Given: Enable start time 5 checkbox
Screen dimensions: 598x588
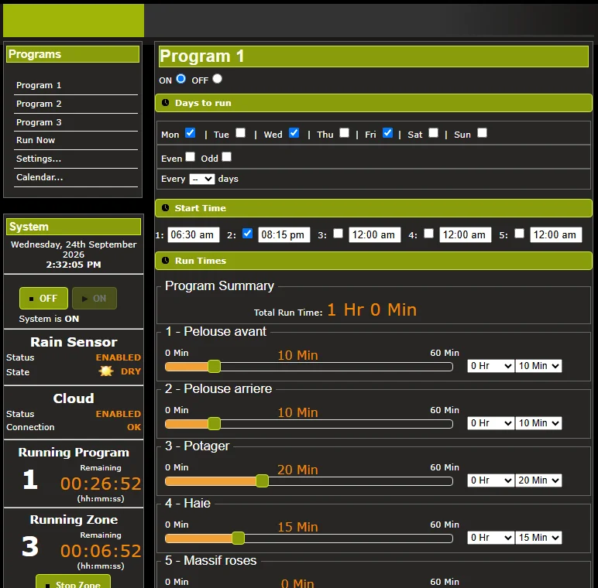Looking at the screenshot, I should pyautogui.click(x=519, y=234).
